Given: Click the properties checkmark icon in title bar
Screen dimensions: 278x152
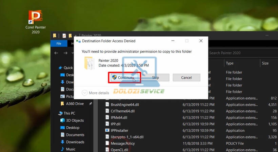Looking at the screenshot, I should 64,36.
